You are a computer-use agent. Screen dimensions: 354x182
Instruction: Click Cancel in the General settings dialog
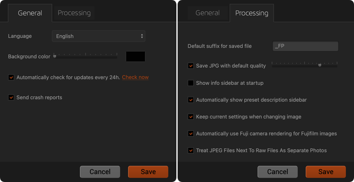(x=100, y=172)
